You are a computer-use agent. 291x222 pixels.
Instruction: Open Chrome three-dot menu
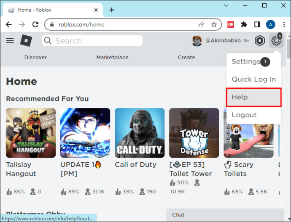pyautogui.click(x=284, y=24)
